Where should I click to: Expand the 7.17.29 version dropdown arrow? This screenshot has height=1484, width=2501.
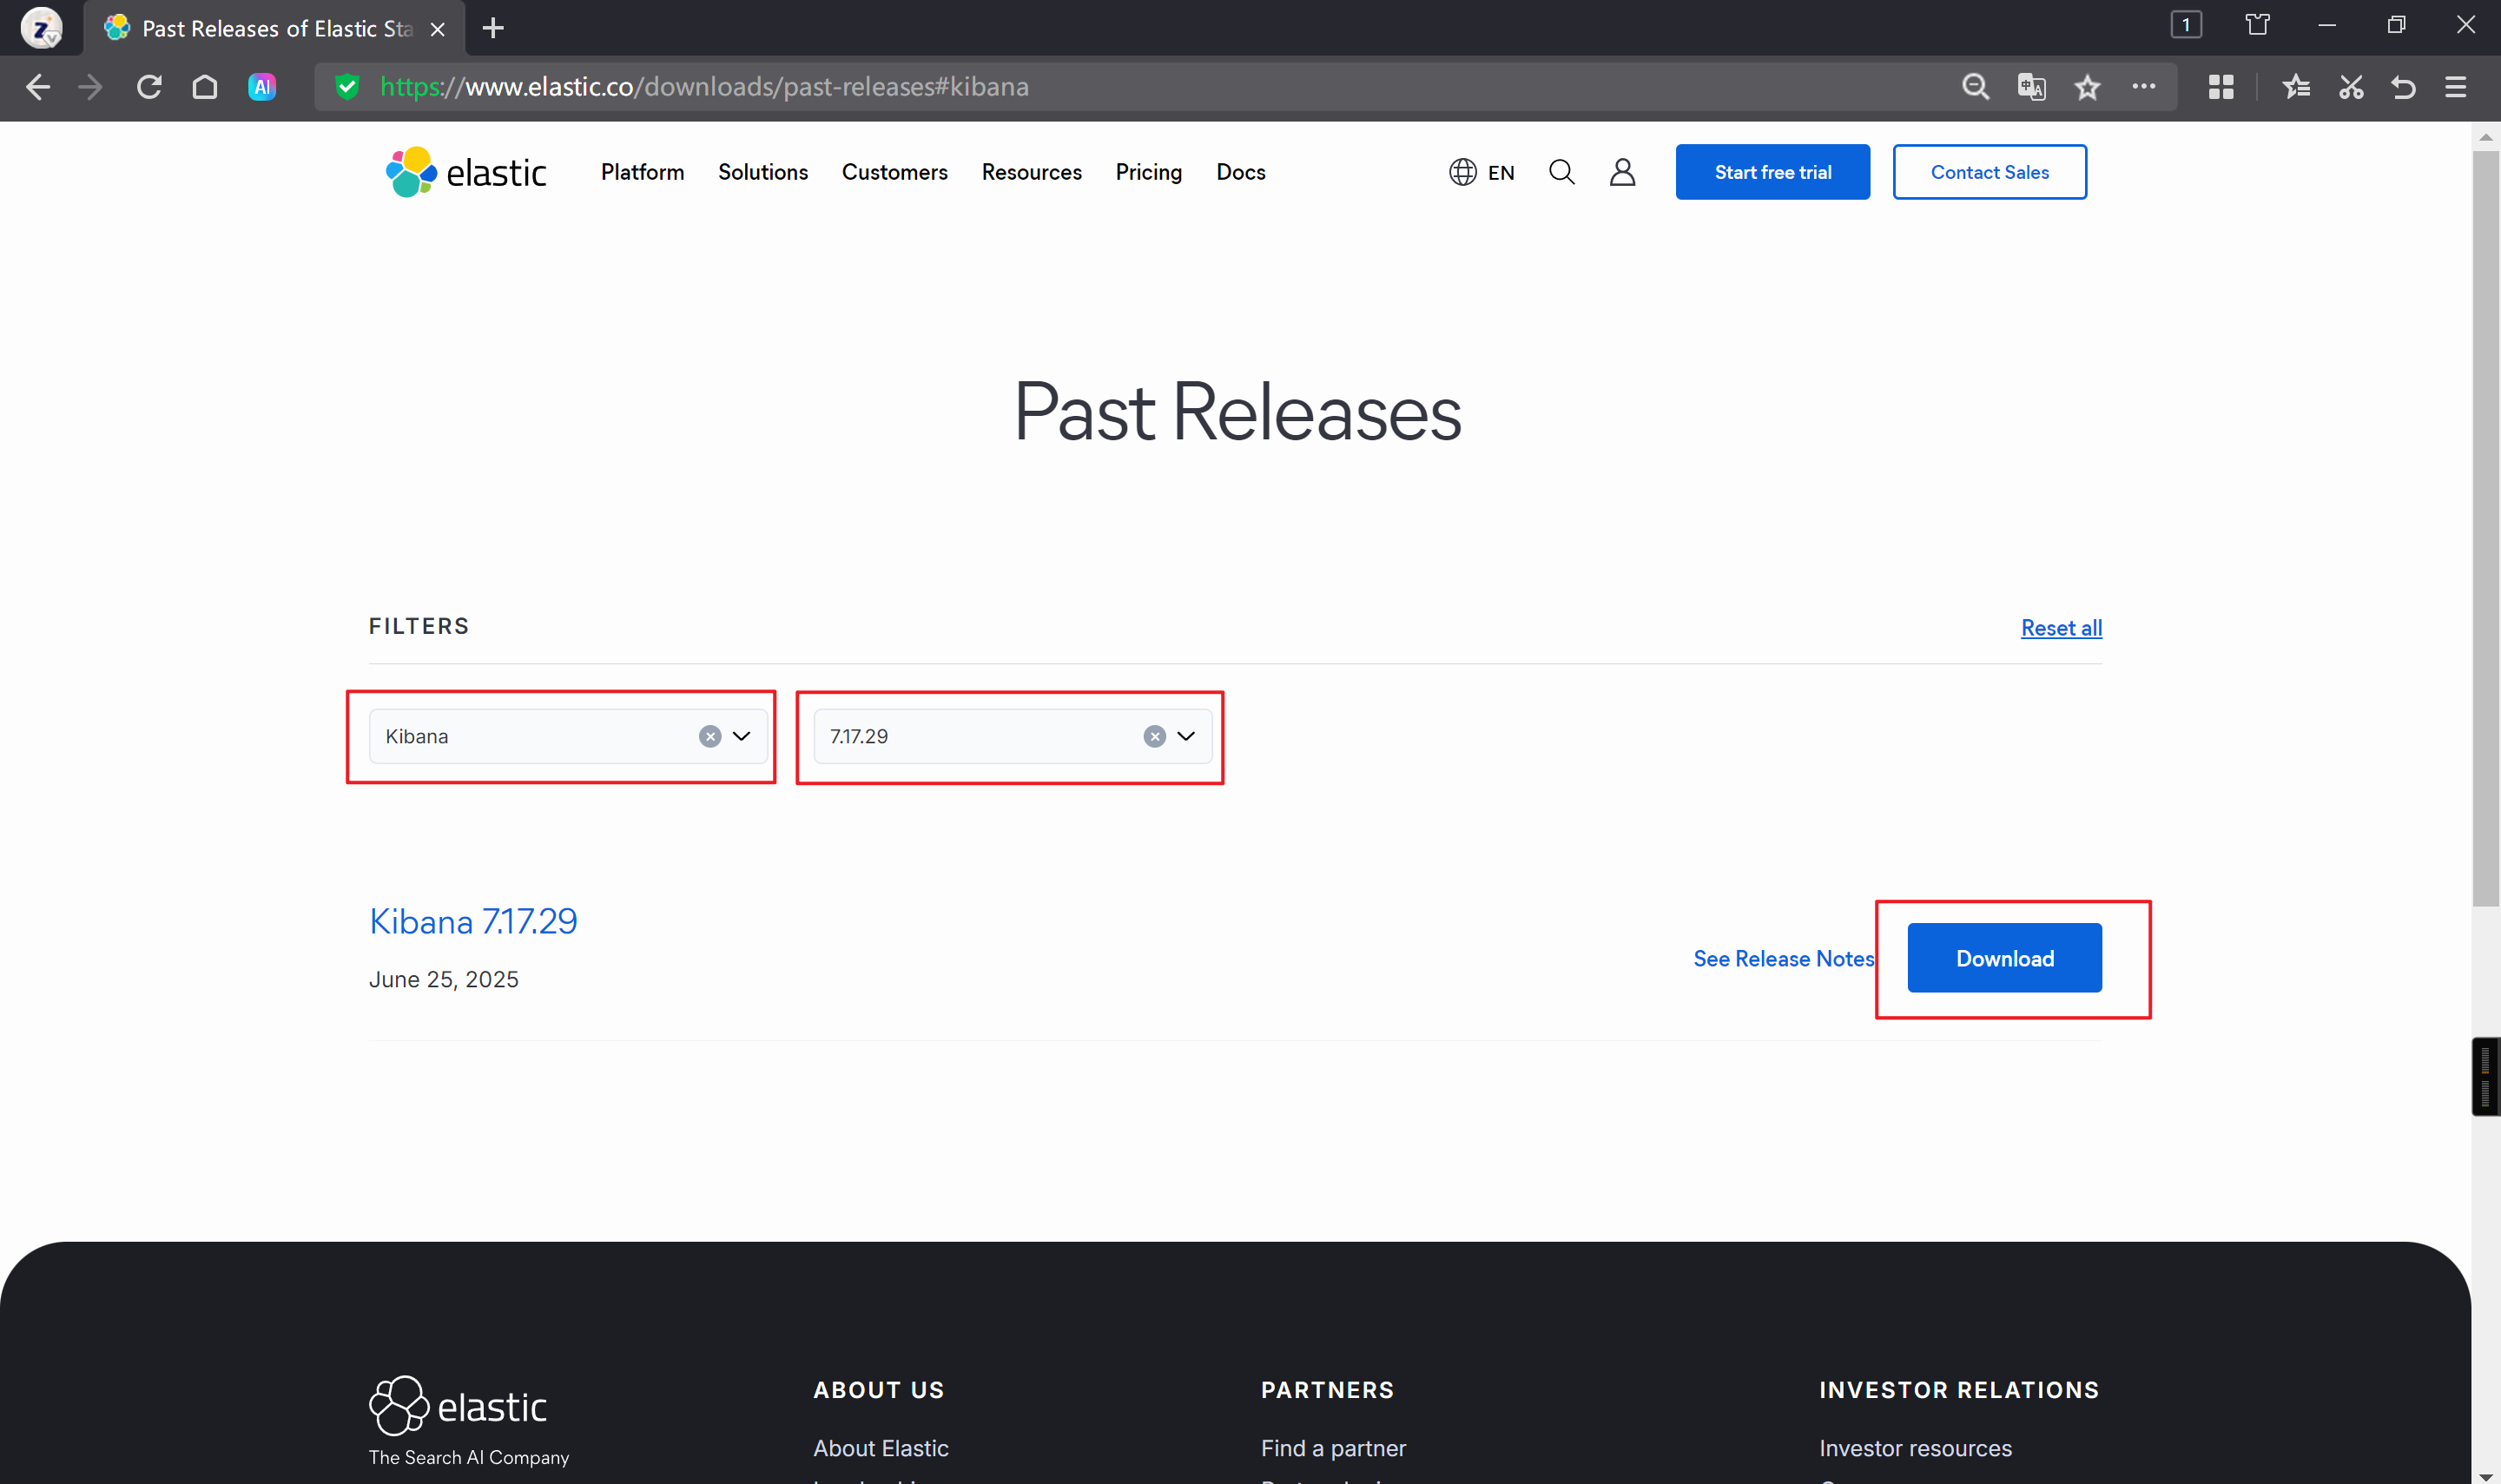pos(1186,736)
